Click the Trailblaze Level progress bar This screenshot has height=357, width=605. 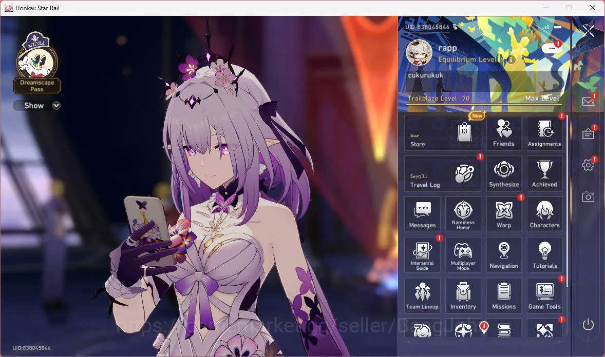click(485, 105)
